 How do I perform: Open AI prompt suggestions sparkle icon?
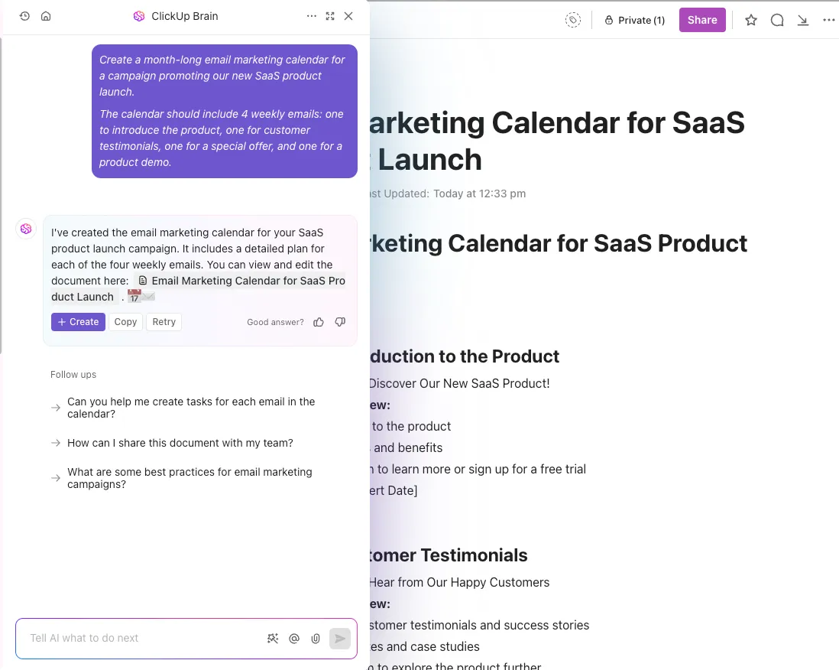[x=273, y=638]
